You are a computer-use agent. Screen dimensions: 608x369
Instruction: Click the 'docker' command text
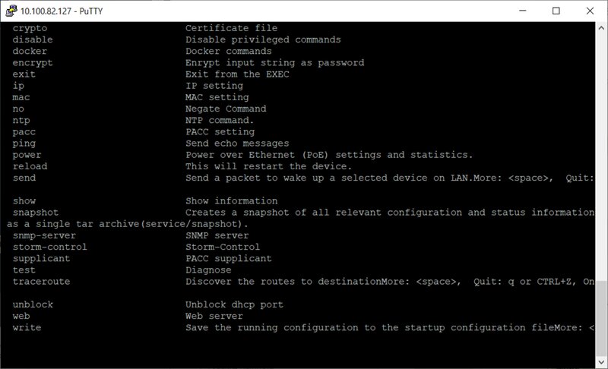point(30,51)
